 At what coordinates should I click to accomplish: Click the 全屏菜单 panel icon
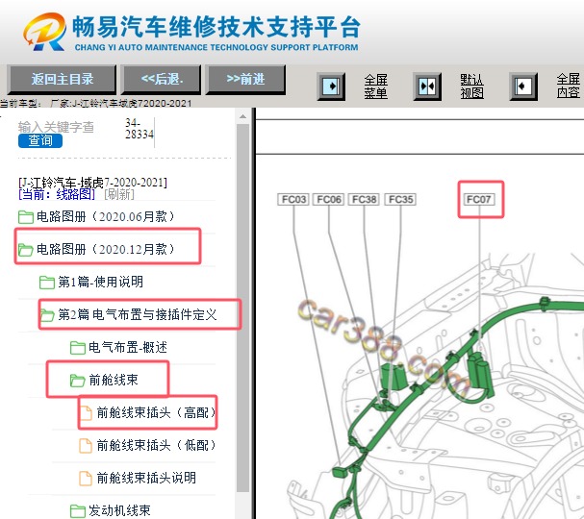click(x=331, y=86)
